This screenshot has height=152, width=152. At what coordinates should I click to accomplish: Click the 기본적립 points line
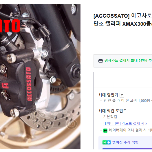110,117
